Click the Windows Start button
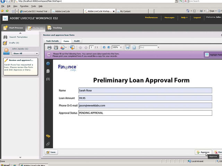The width and height of the screenshot is (222, 166). (5, 165)
